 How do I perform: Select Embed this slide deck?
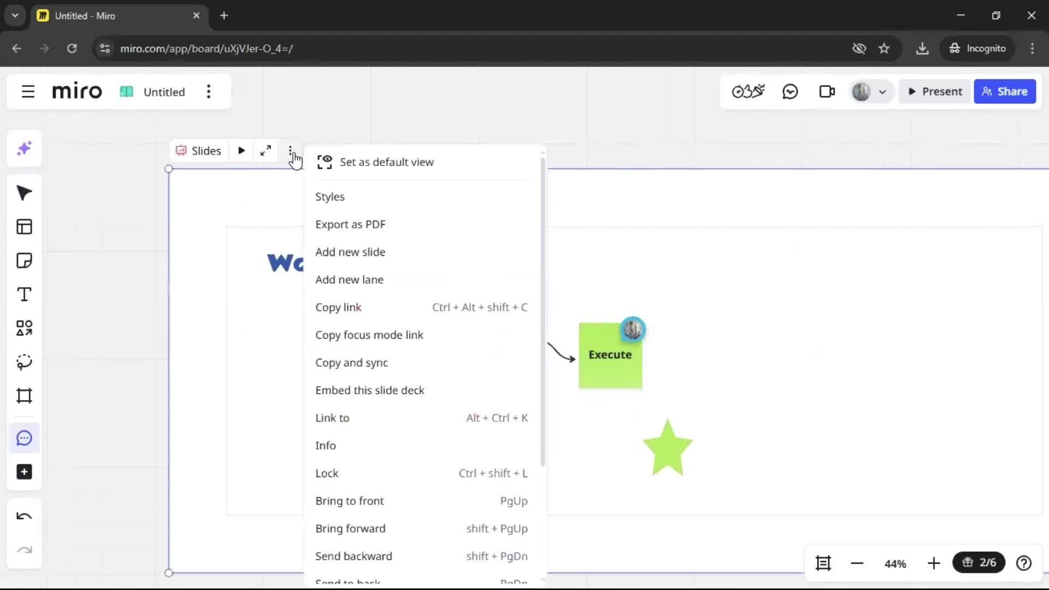coord(422,390)
